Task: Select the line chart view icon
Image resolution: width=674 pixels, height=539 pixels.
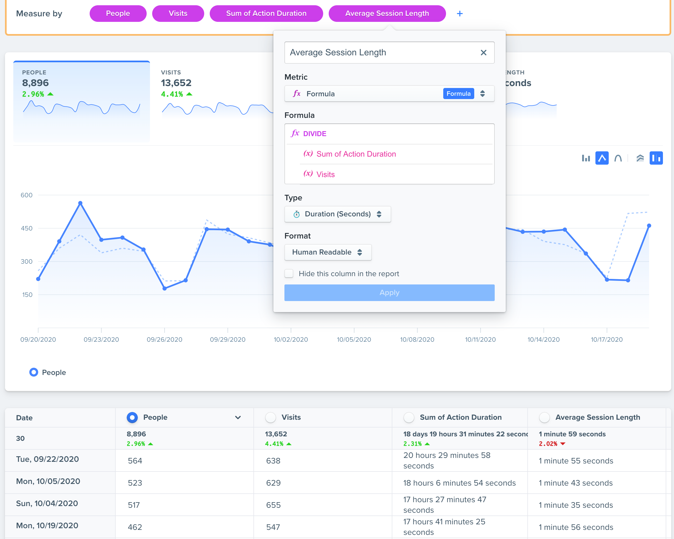Action: (x=602, y=158)
